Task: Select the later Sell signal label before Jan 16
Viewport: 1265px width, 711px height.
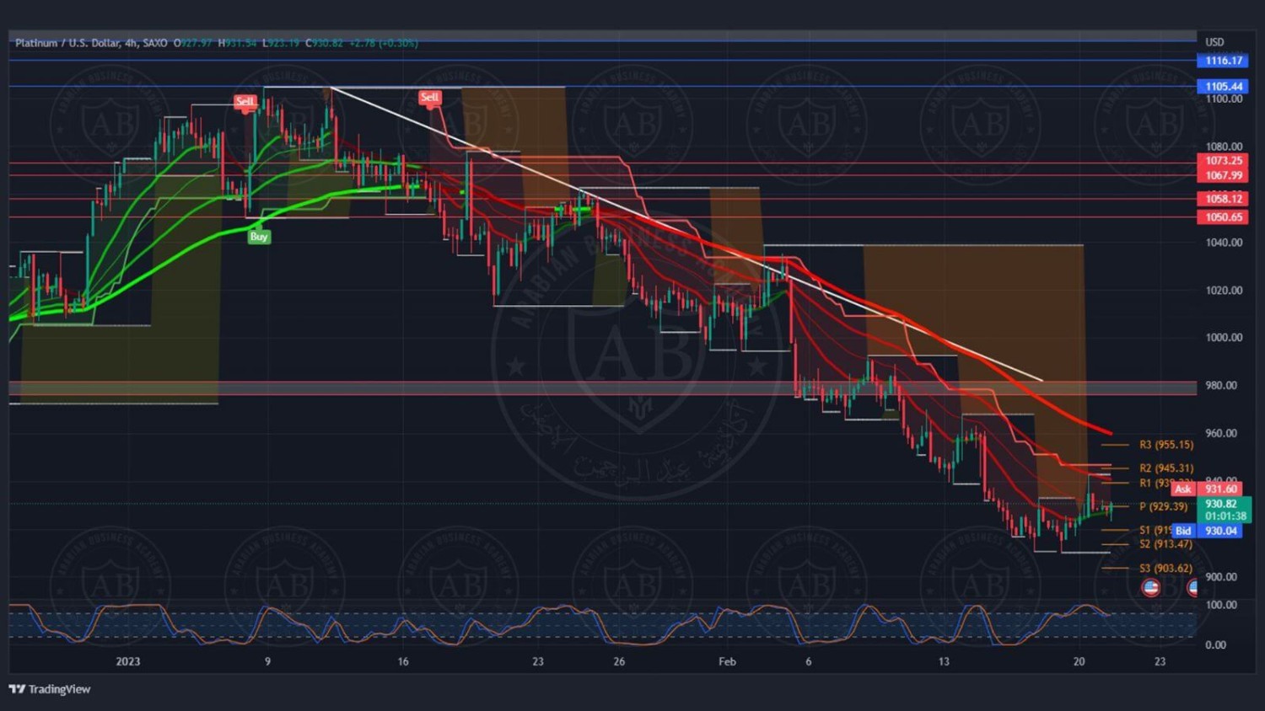Action: [429, 98]
